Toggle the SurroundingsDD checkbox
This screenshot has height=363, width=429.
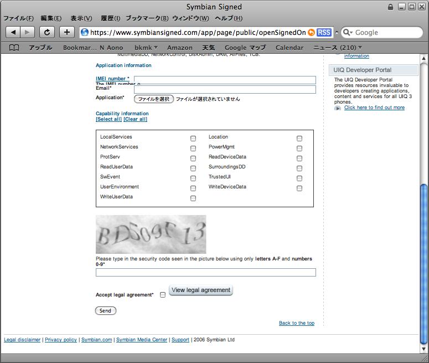(299, 168)
